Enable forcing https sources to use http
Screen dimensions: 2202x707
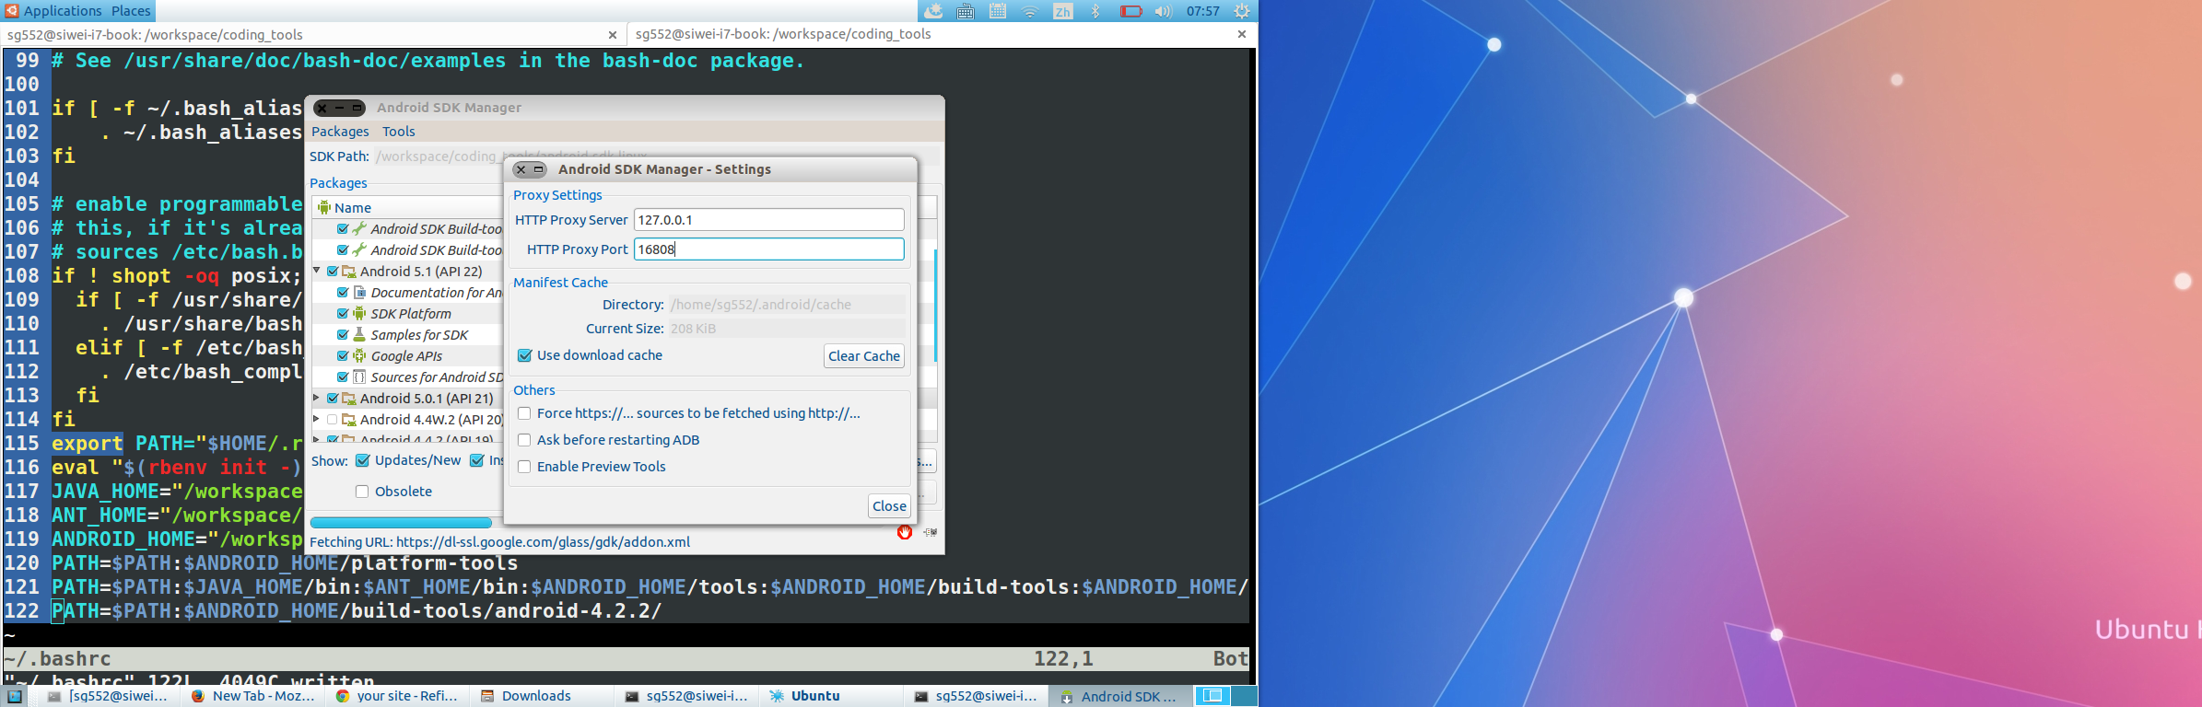[524, 413]
